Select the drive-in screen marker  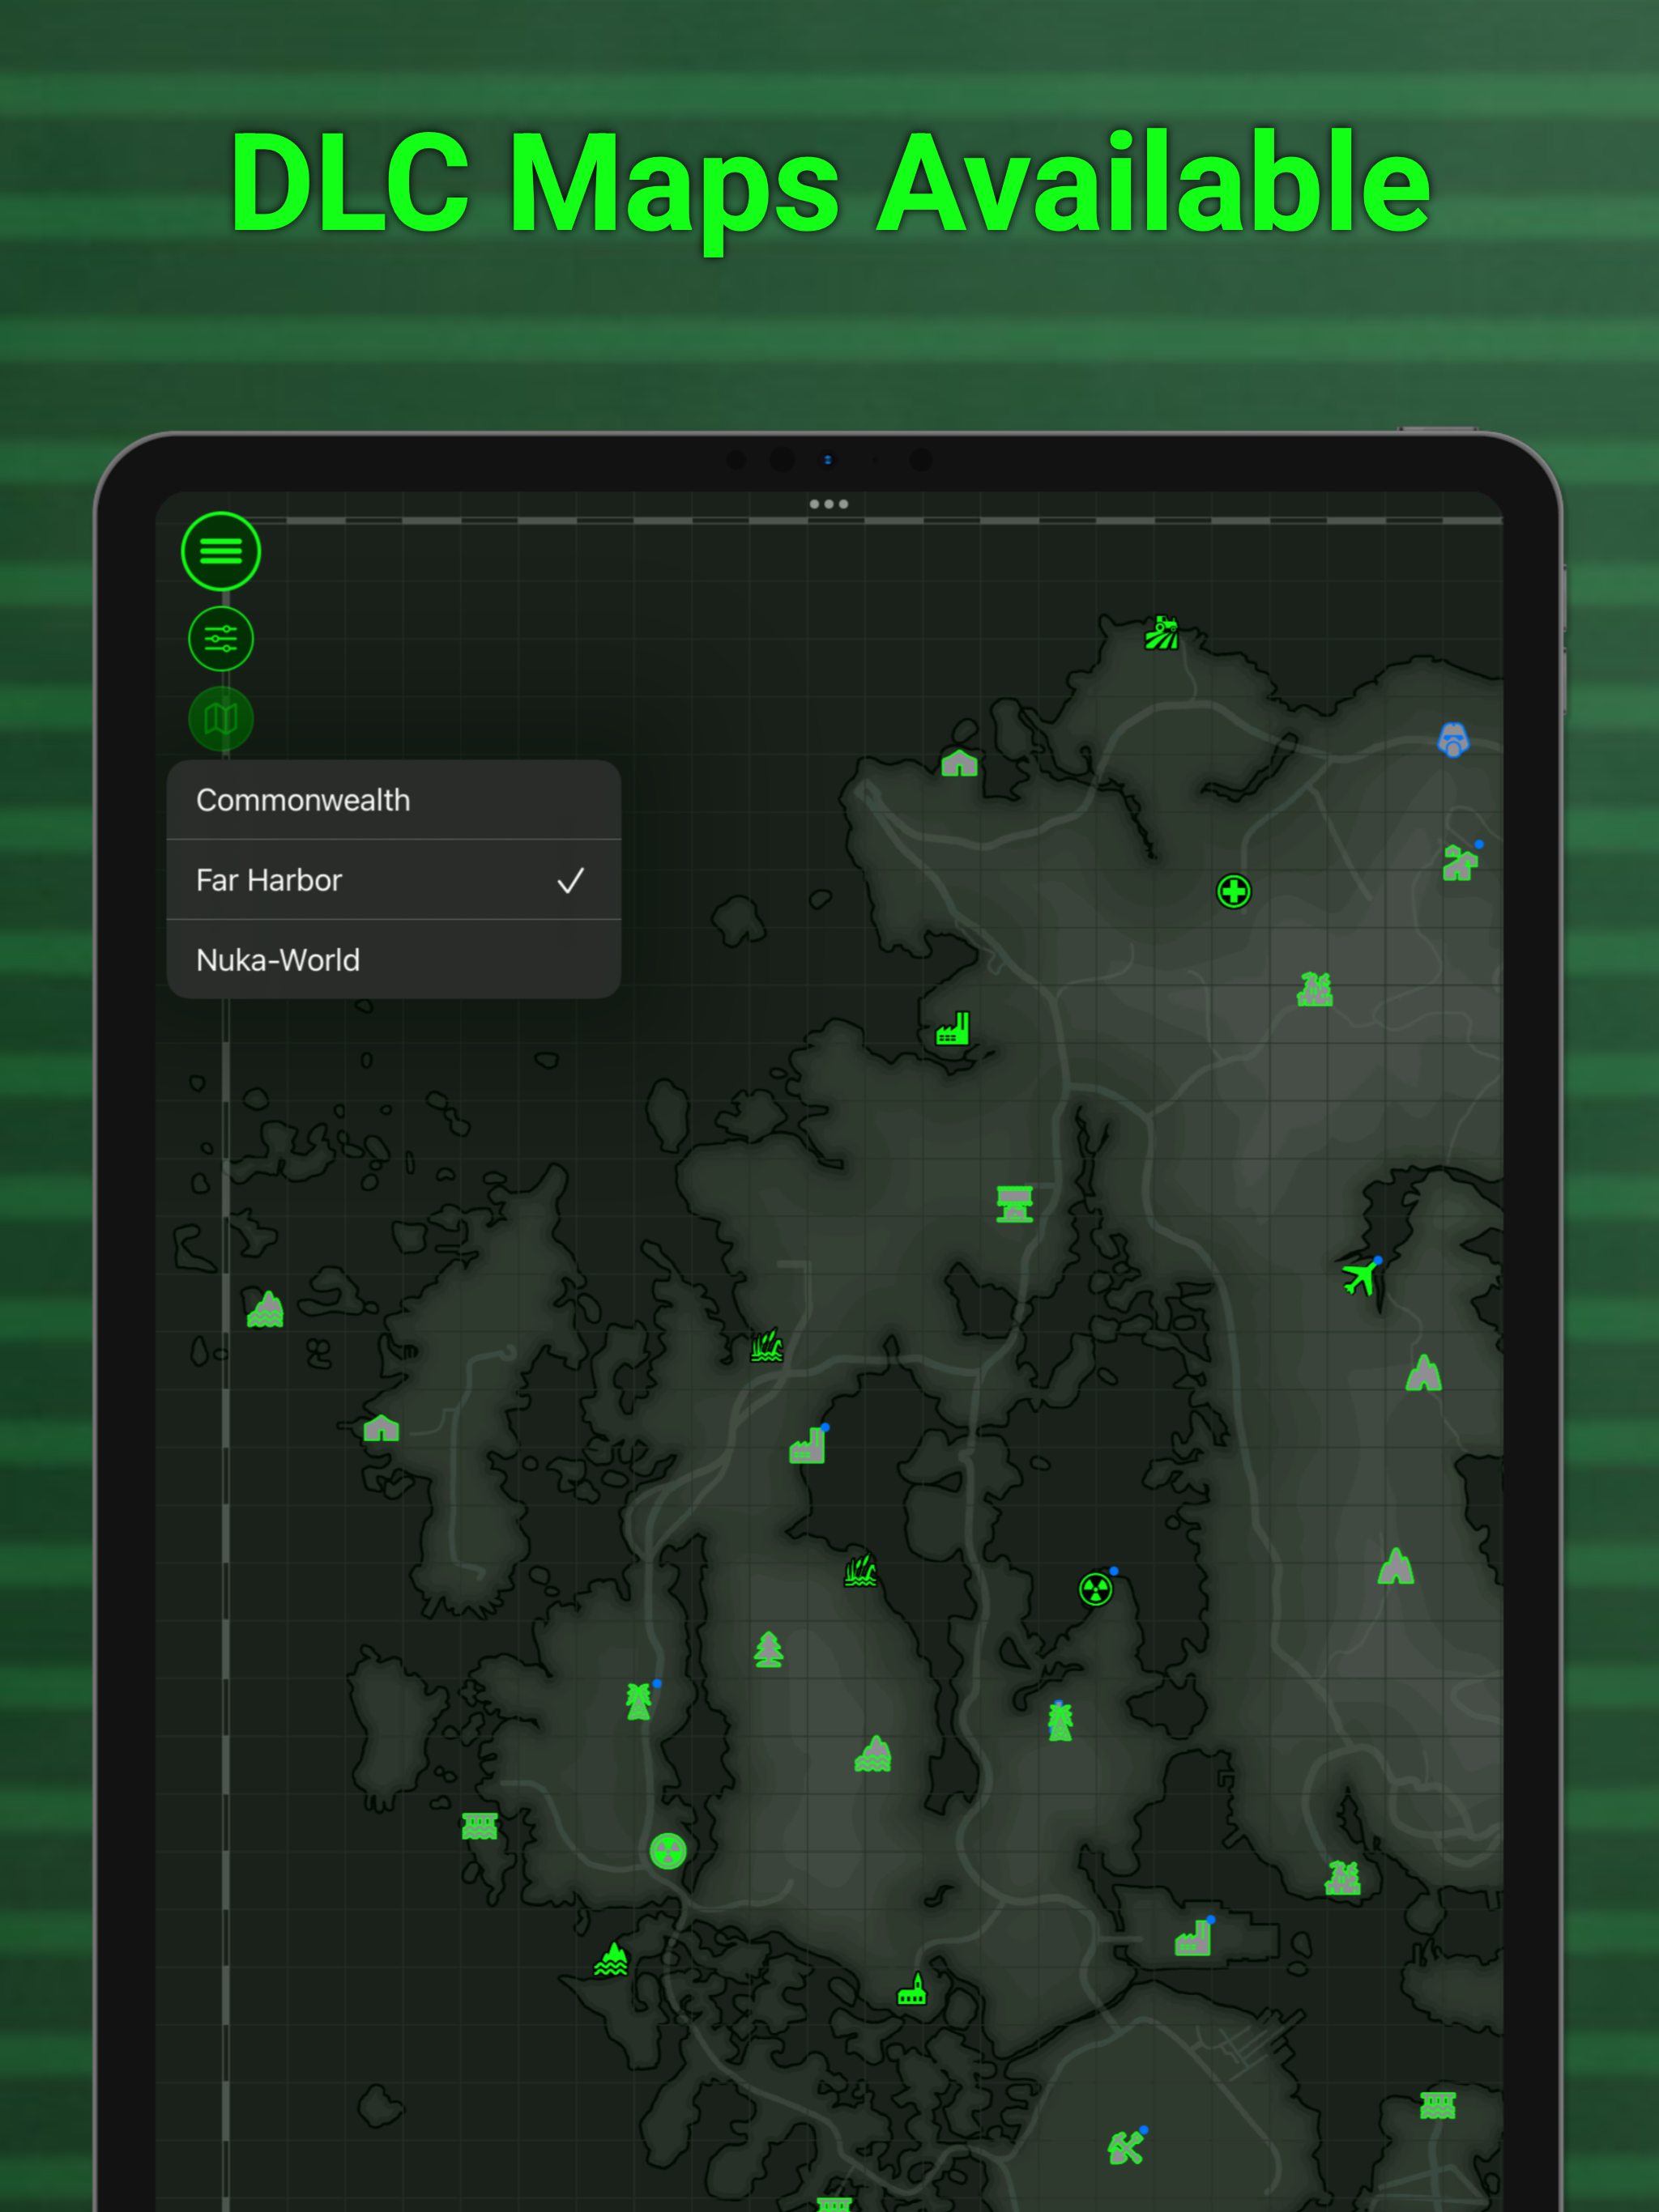pos(1015,1204)
